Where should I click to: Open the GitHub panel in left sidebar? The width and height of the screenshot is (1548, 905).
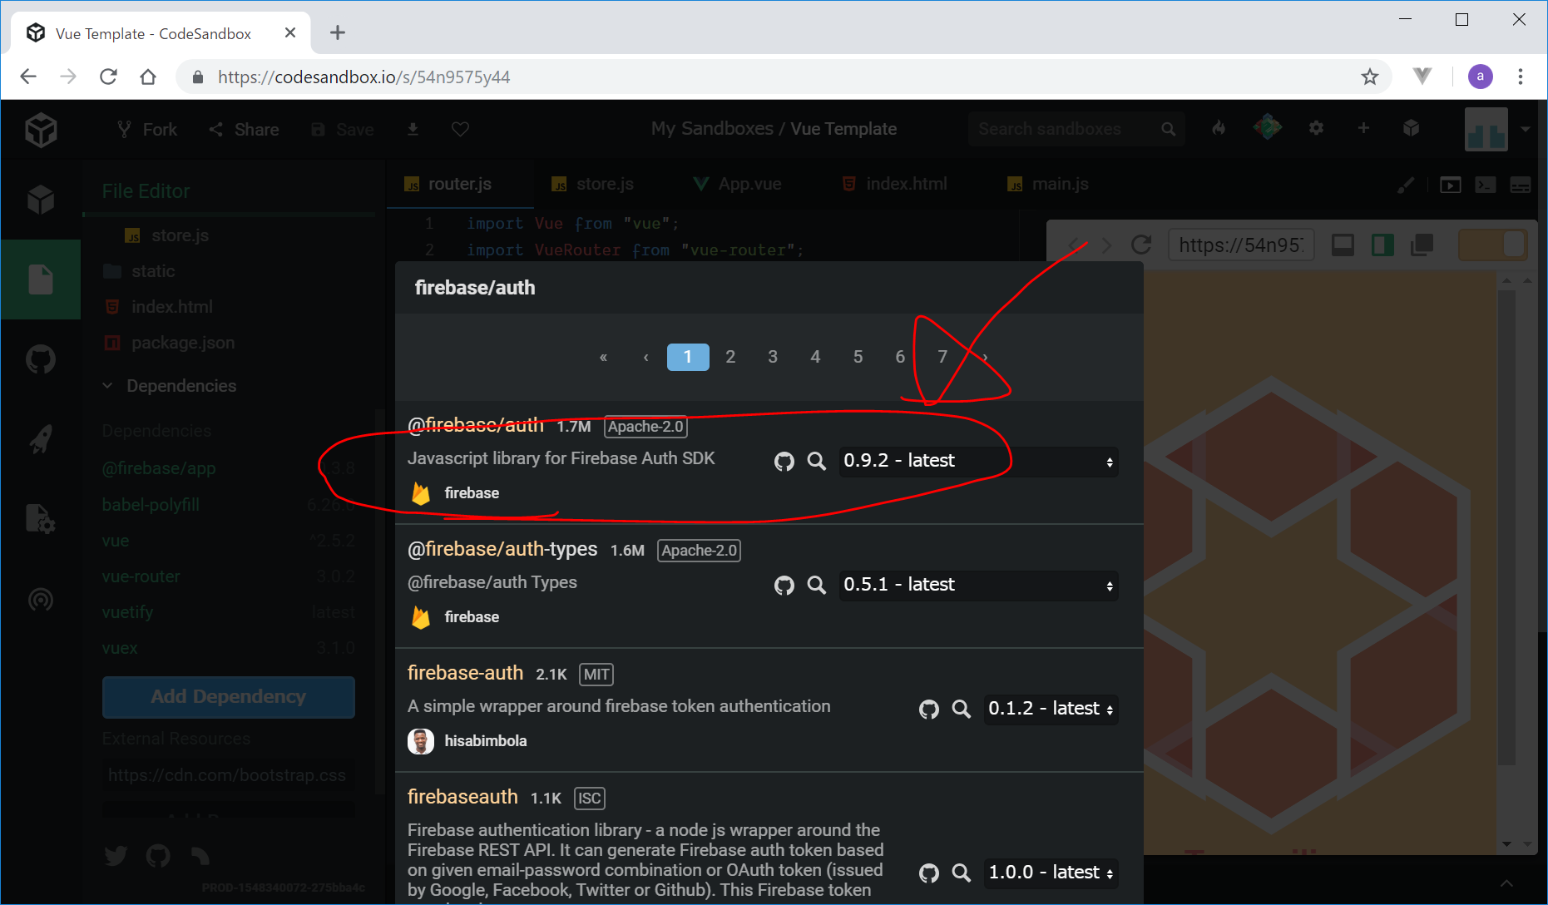coord(40,359)
